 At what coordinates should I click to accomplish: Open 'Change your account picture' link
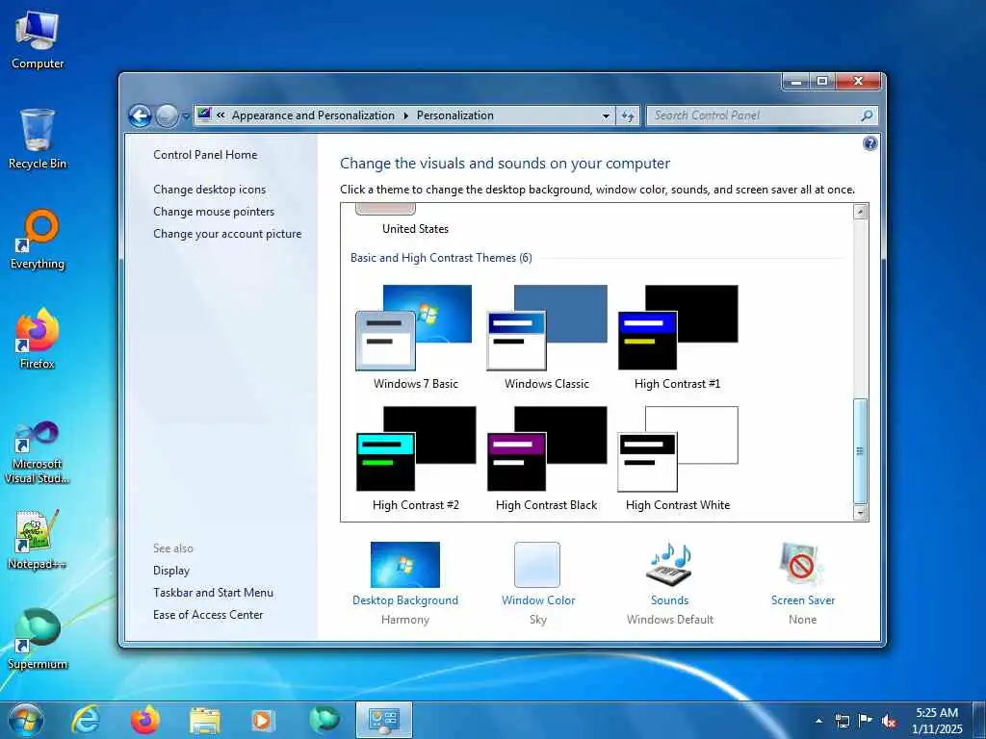click(x=227, y=234)
